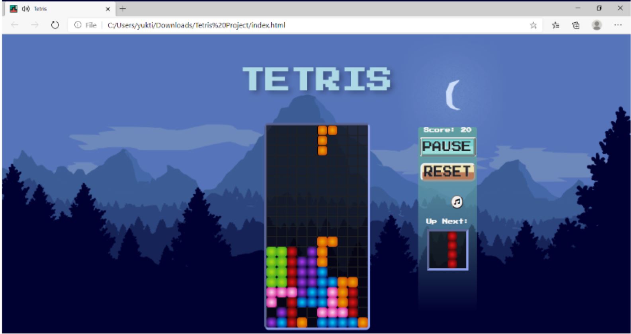Toggle the music note icon
Screen dimensions: 631x334
[x=457, y=202]
